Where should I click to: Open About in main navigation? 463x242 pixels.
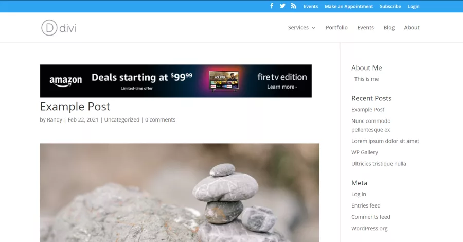412,27
